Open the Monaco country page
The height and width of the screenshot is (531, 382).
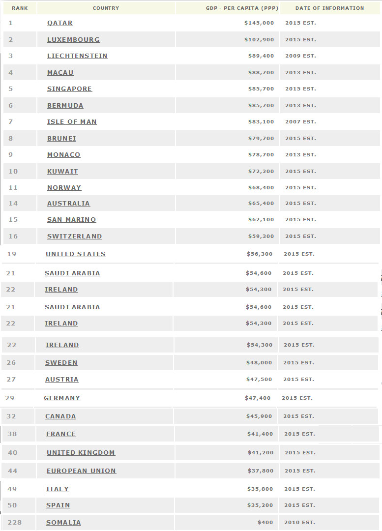(x=64, y=154)
